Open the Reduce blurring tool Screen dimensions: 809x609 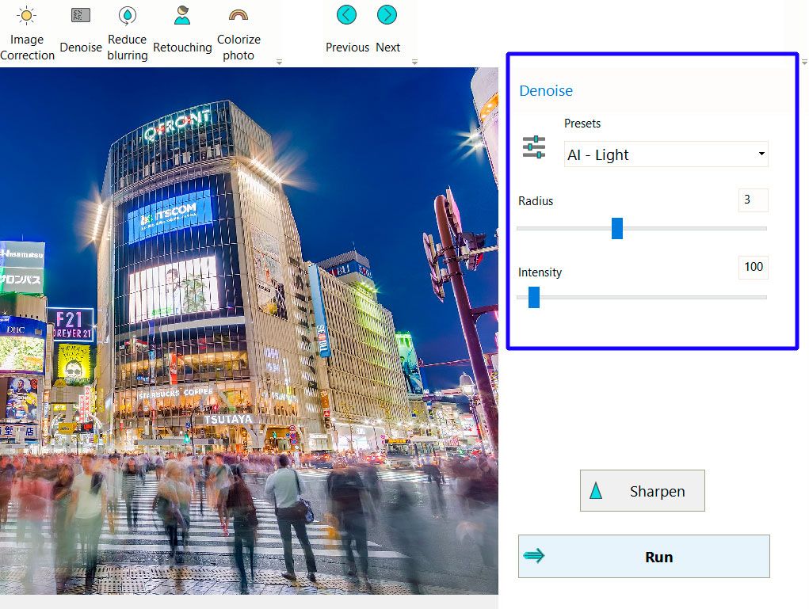pos(127,32)
